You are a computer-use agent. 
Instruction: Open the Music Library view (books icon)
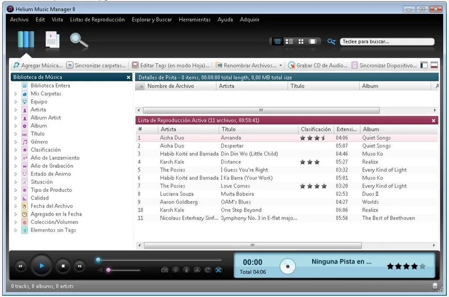tap(26, 39)
